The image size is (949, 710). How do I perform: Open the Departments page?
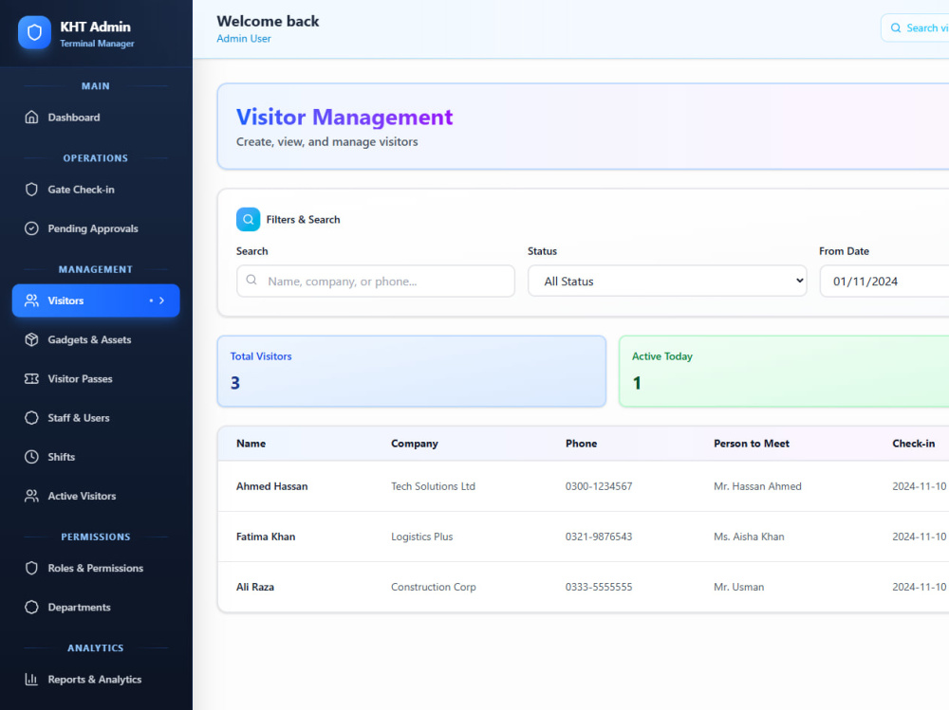[x=96, y=608]
